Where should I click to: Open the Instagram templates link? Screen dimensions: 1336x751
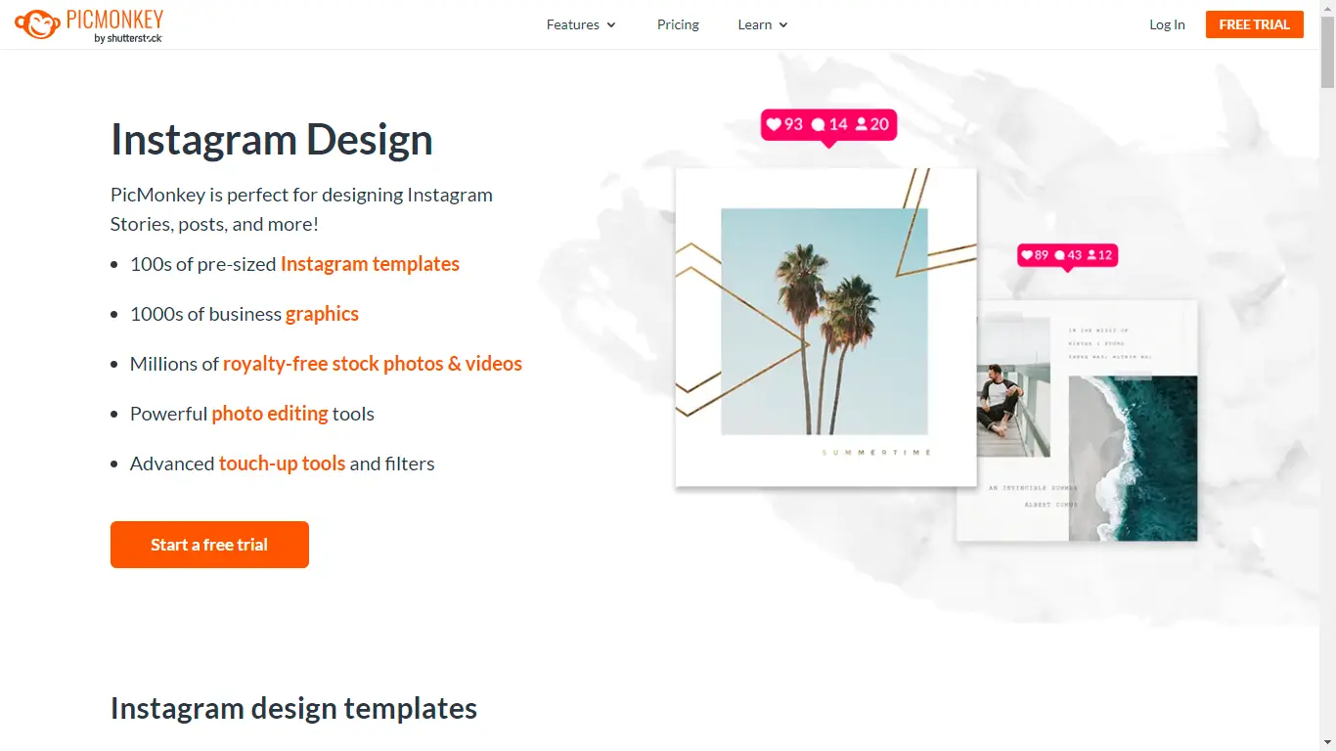coord(370,264)
